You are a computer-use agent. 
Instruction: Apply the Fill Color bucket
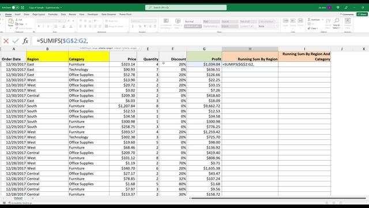click(63, 27)
